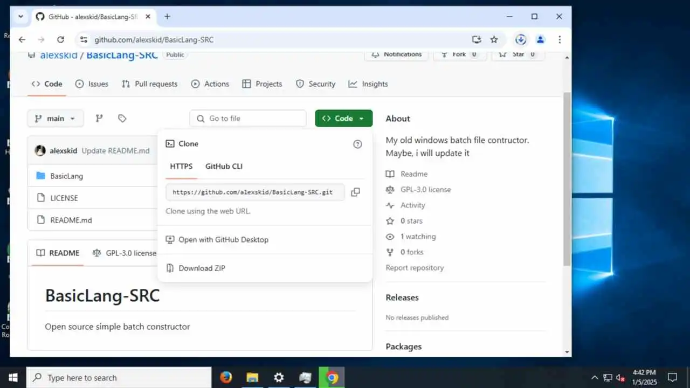Click the network tray icon
690x388 pixels.
(x=608, y=378)
